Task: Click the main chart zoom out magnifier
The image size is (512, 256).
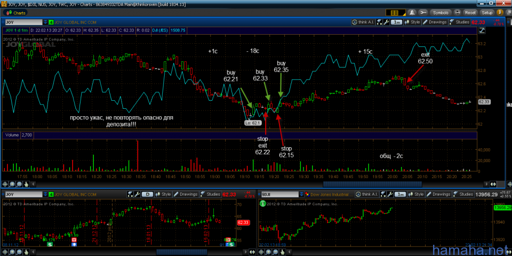Action: 19,184
